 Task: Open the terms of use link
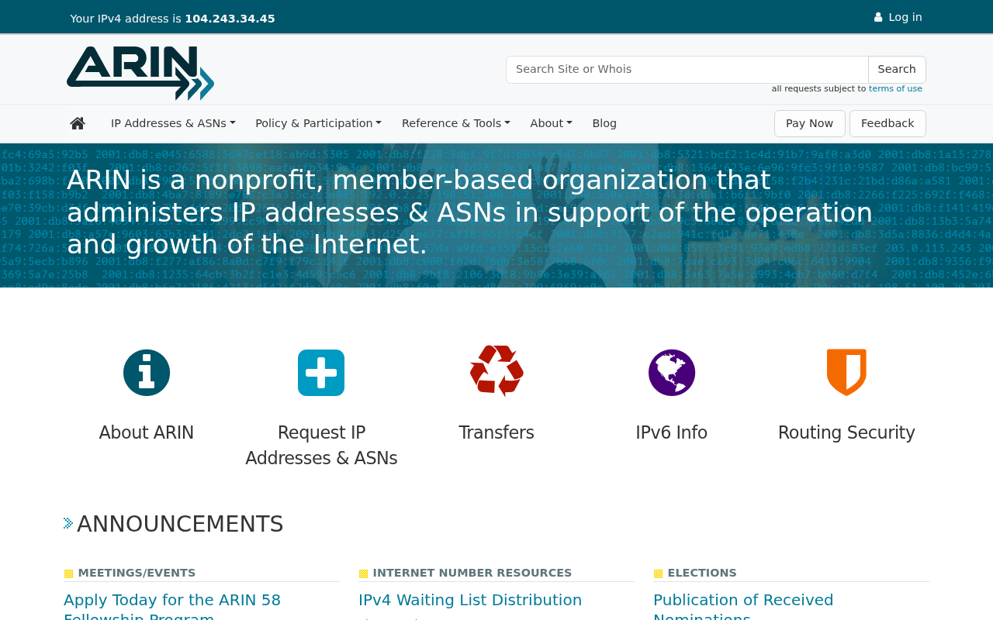pyautogui.click(x=895, y=89)
